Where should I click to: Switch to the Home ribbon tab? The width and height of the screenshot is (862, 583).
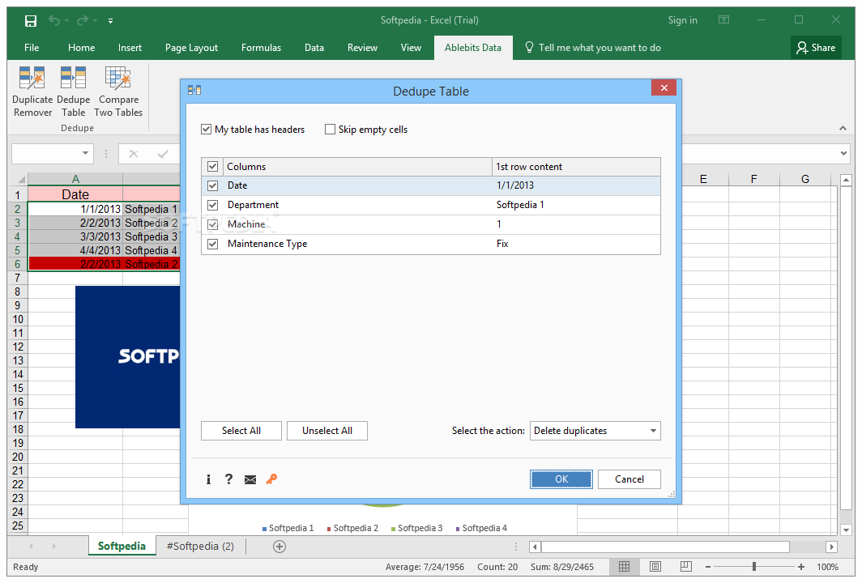pyautogui.click(x=81, y=48)
